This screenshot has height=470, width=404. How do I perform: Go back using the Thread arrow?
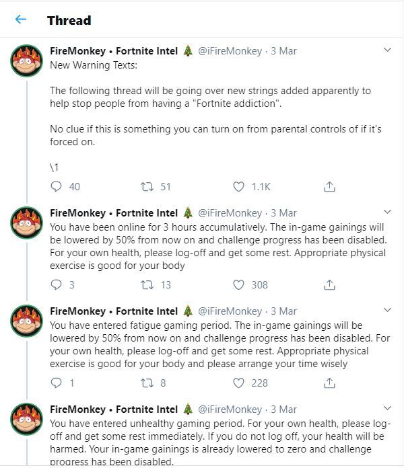tap(21, 19)
